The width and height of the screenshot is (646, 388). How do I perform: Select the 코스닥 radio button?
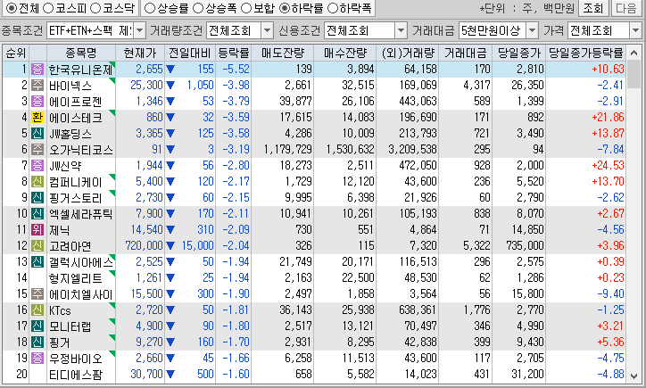(x=95, y=8)
